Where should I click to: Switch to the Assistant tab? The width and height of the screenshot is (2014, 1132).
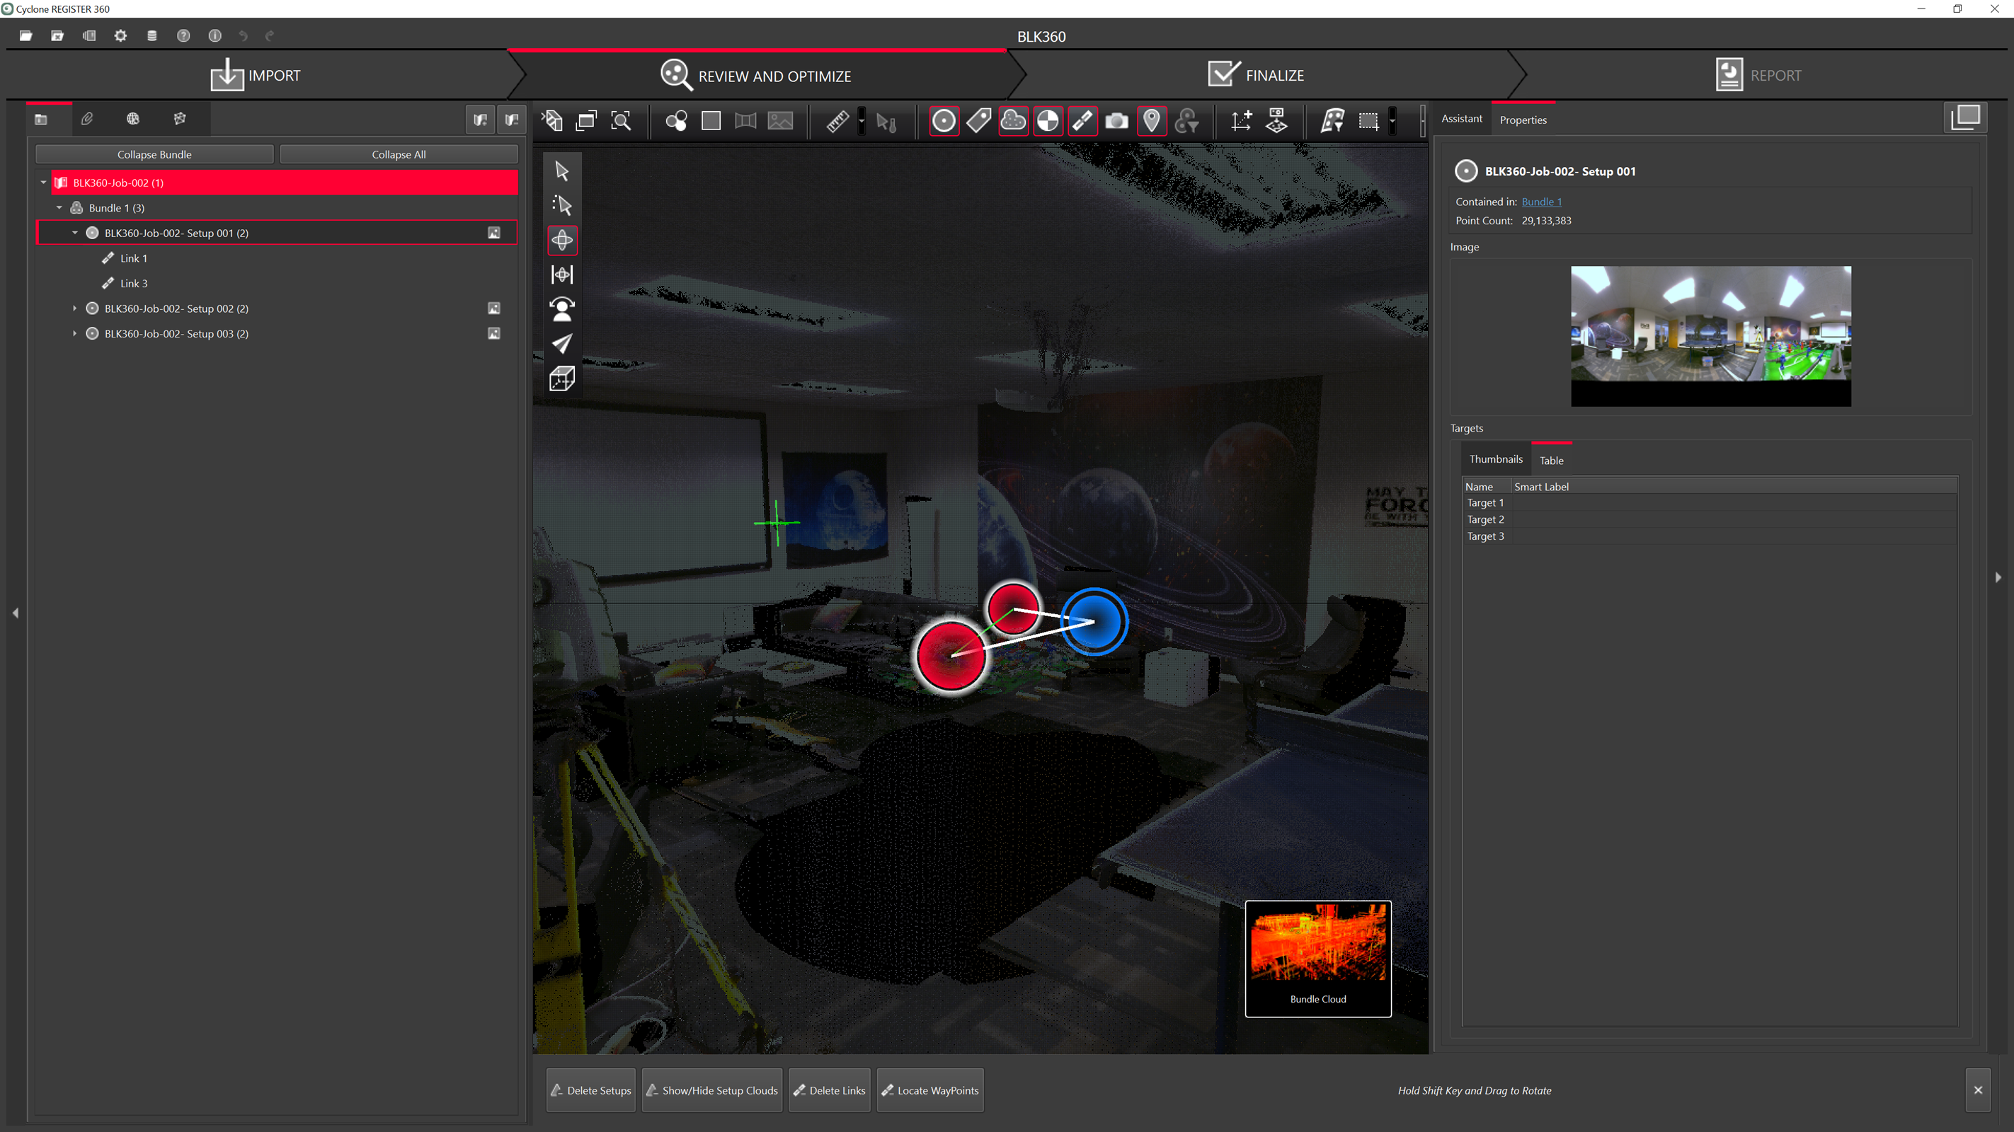(x=1461, y=119)
